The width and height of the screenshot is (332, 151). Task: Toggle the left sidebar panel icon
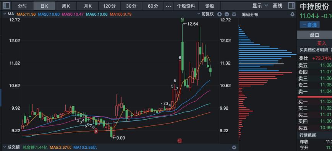[x=6, y=6]
